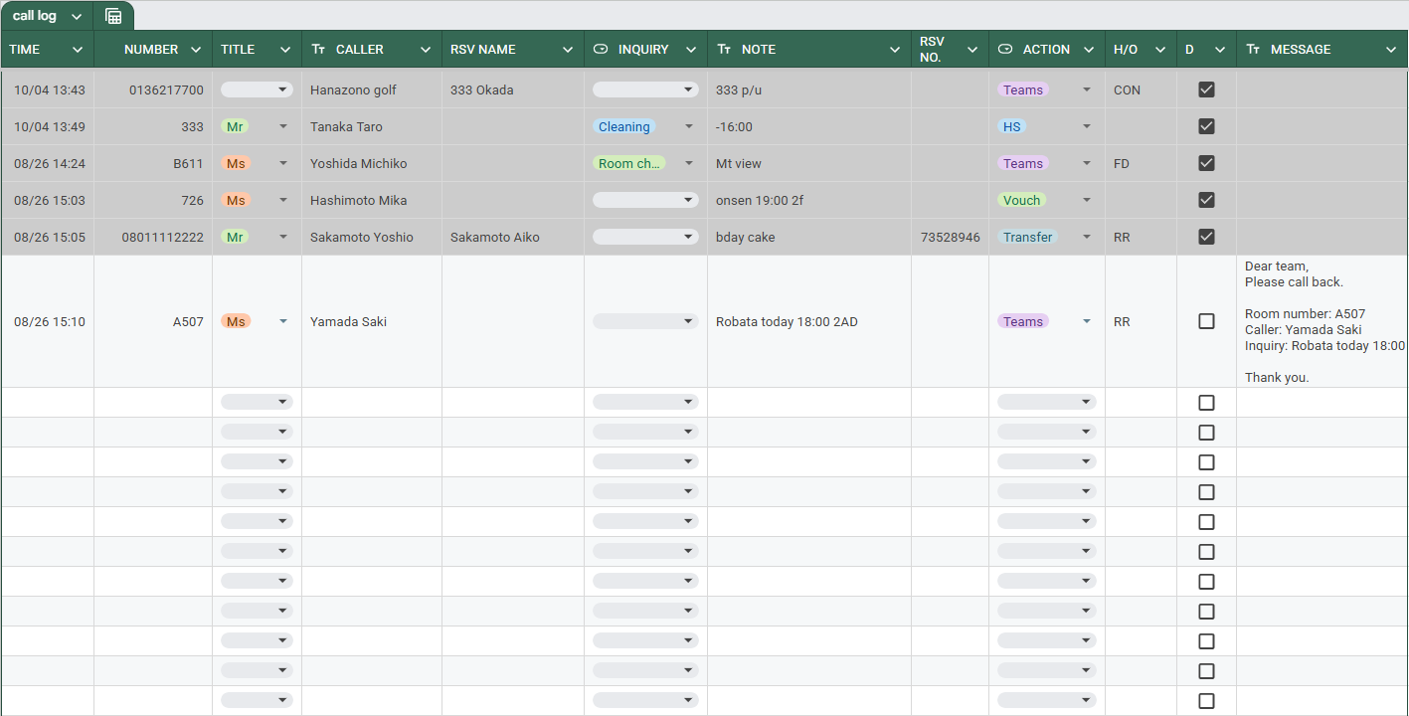
Task: Open the table view calculator icon
Action: [x=113, y=16]
